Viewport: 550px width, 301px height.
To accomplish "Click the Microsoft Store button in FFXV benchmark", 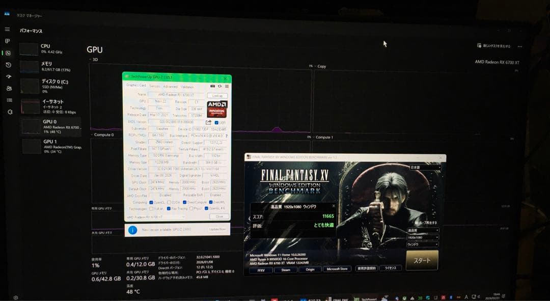I will (x=337, y=269).
